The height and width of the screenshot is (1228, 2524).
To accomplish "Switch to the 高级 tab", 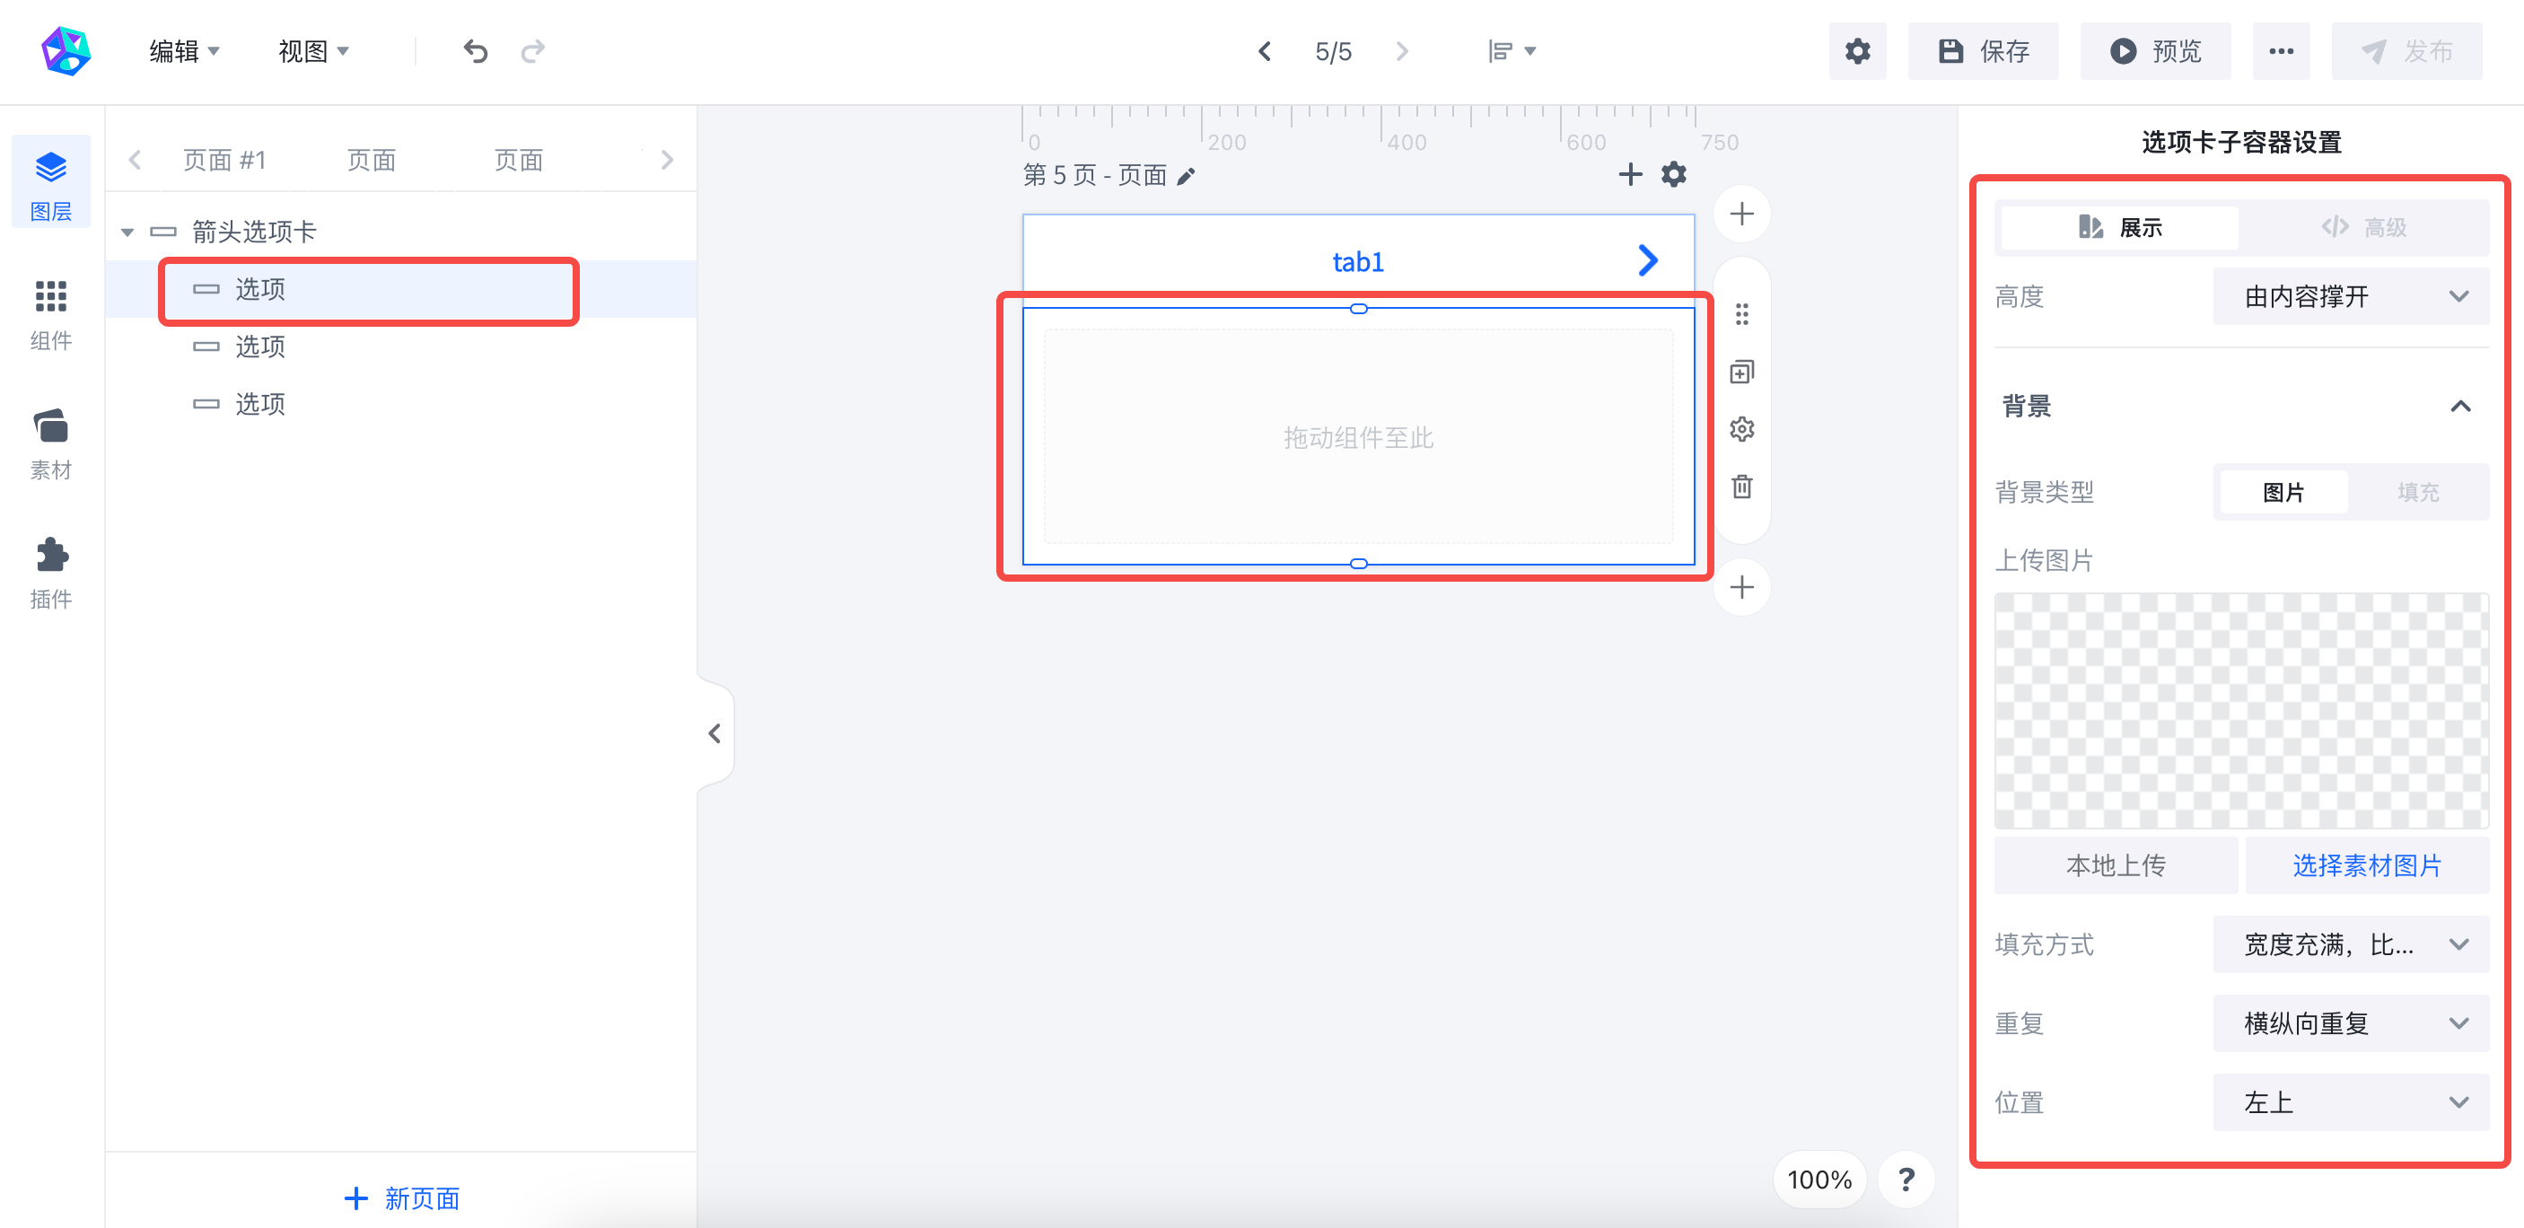I will tap(2363, 227).
